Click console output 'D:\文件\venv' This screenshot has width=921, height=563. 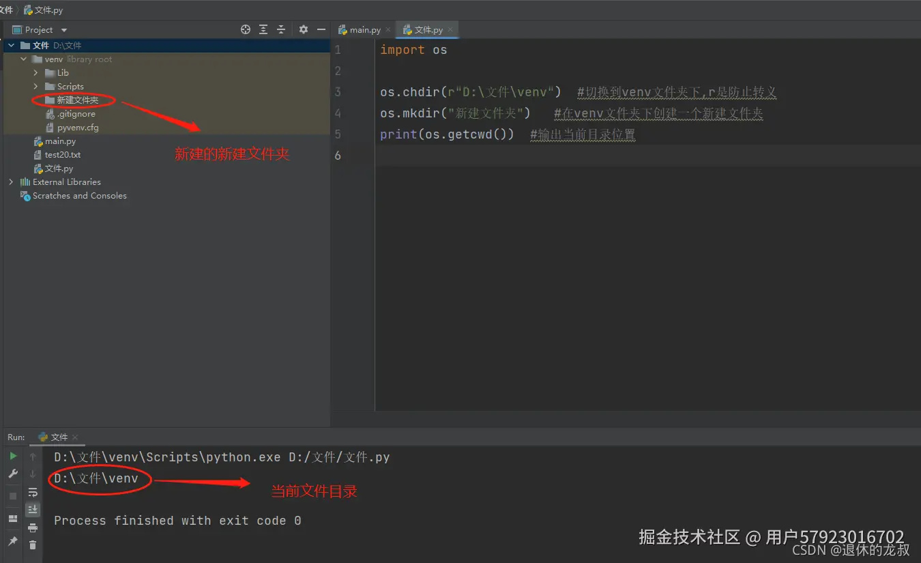96,478
